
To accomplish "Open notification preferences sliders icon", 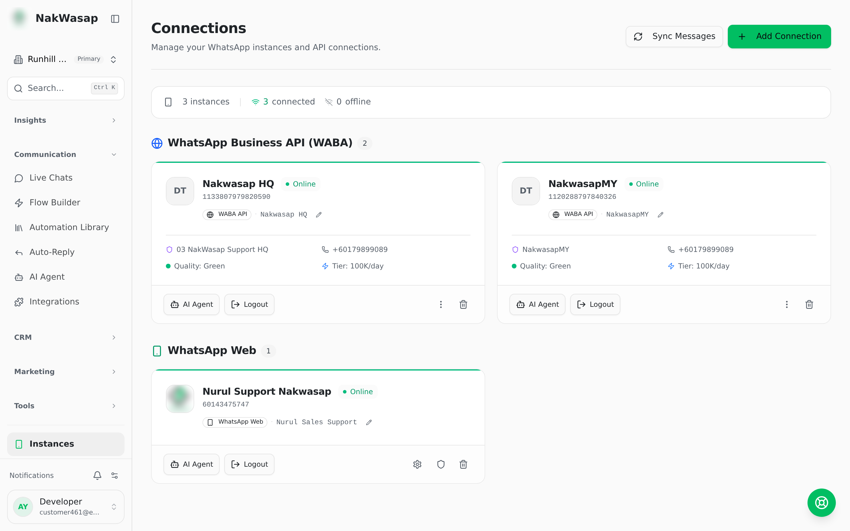I will tap(115, 476).
